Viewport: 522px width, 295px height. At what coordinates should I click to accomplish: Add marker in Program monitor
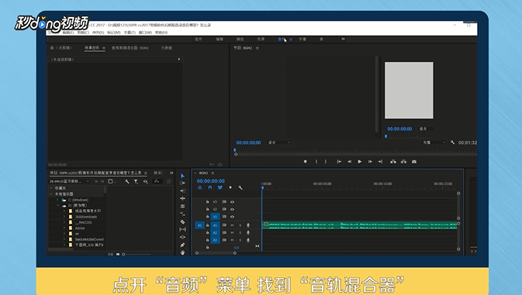point(306,162)
